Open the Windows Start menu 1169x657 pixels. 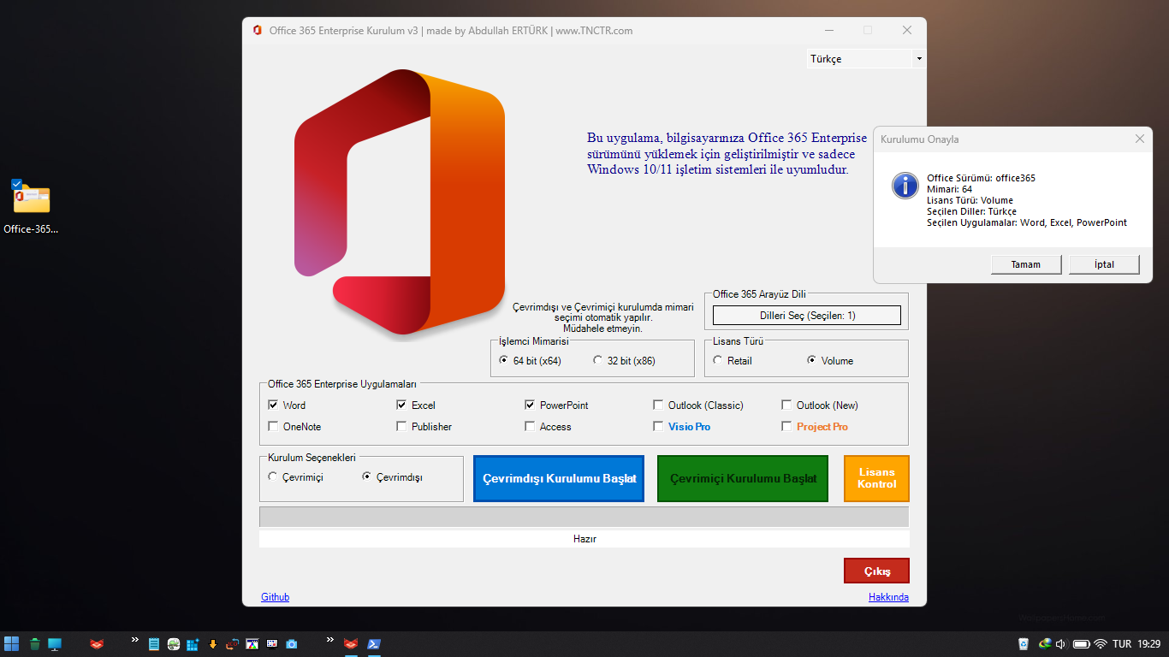point(12,643)
